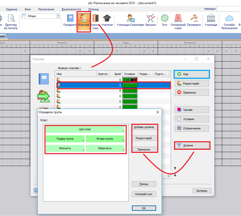The width and height of the screenshot is (241, 216).
Task: Click Добави делене button
Action: [144, 127]
